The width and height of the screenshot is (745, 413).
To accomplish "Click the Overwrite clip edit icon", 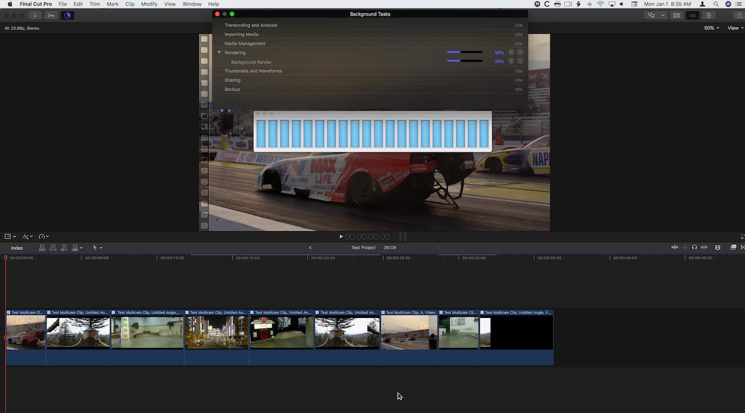I will click(74, 248).
